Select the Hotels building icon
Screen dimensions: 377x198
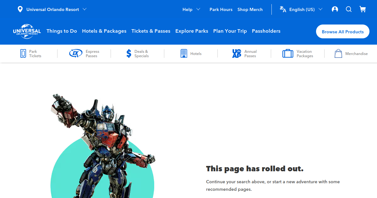(184, 53)
